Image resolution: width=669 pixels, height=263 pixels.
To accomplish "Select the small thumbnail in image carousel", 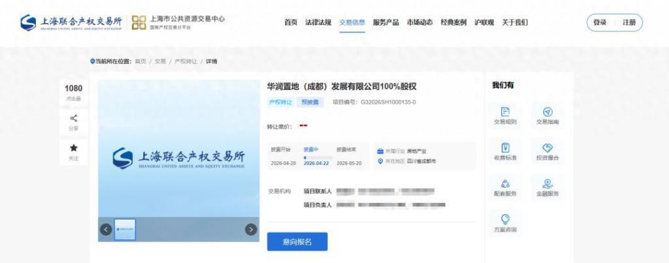I will point(125,229).
